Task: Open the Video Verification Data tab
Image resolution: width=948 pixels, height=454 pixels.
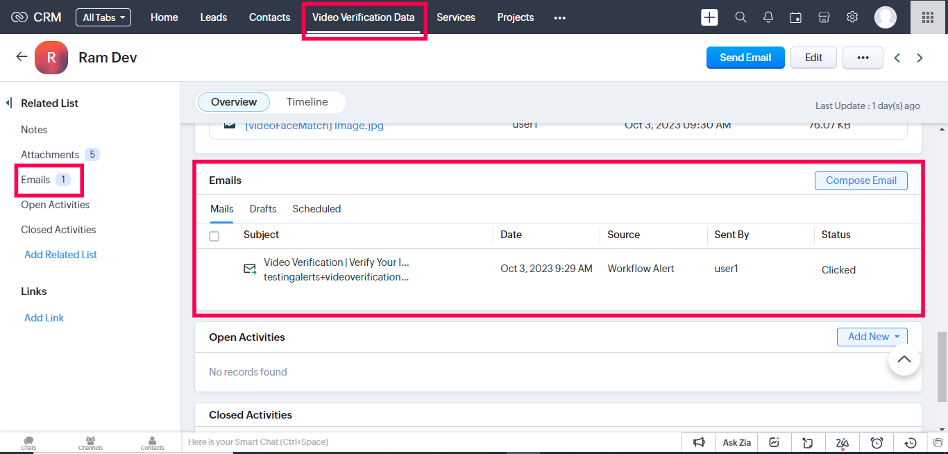Action: 363,17
